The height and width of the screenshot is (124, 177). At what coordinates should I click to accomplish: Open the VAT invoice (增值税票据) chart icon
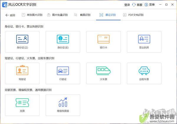tap(63, 102)
